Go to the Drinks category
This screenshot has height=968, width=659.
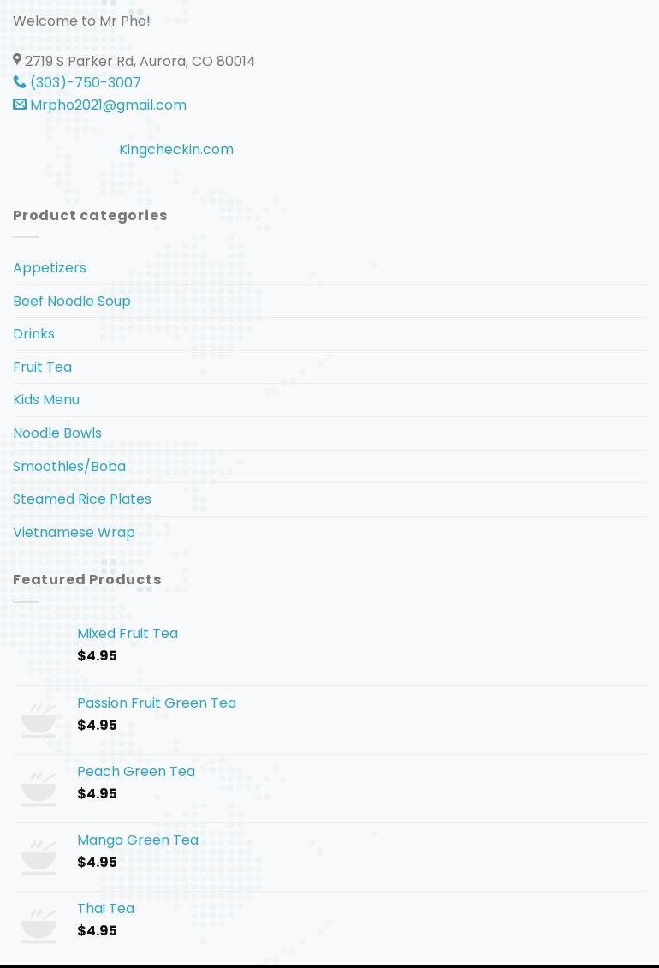[33, 333]
